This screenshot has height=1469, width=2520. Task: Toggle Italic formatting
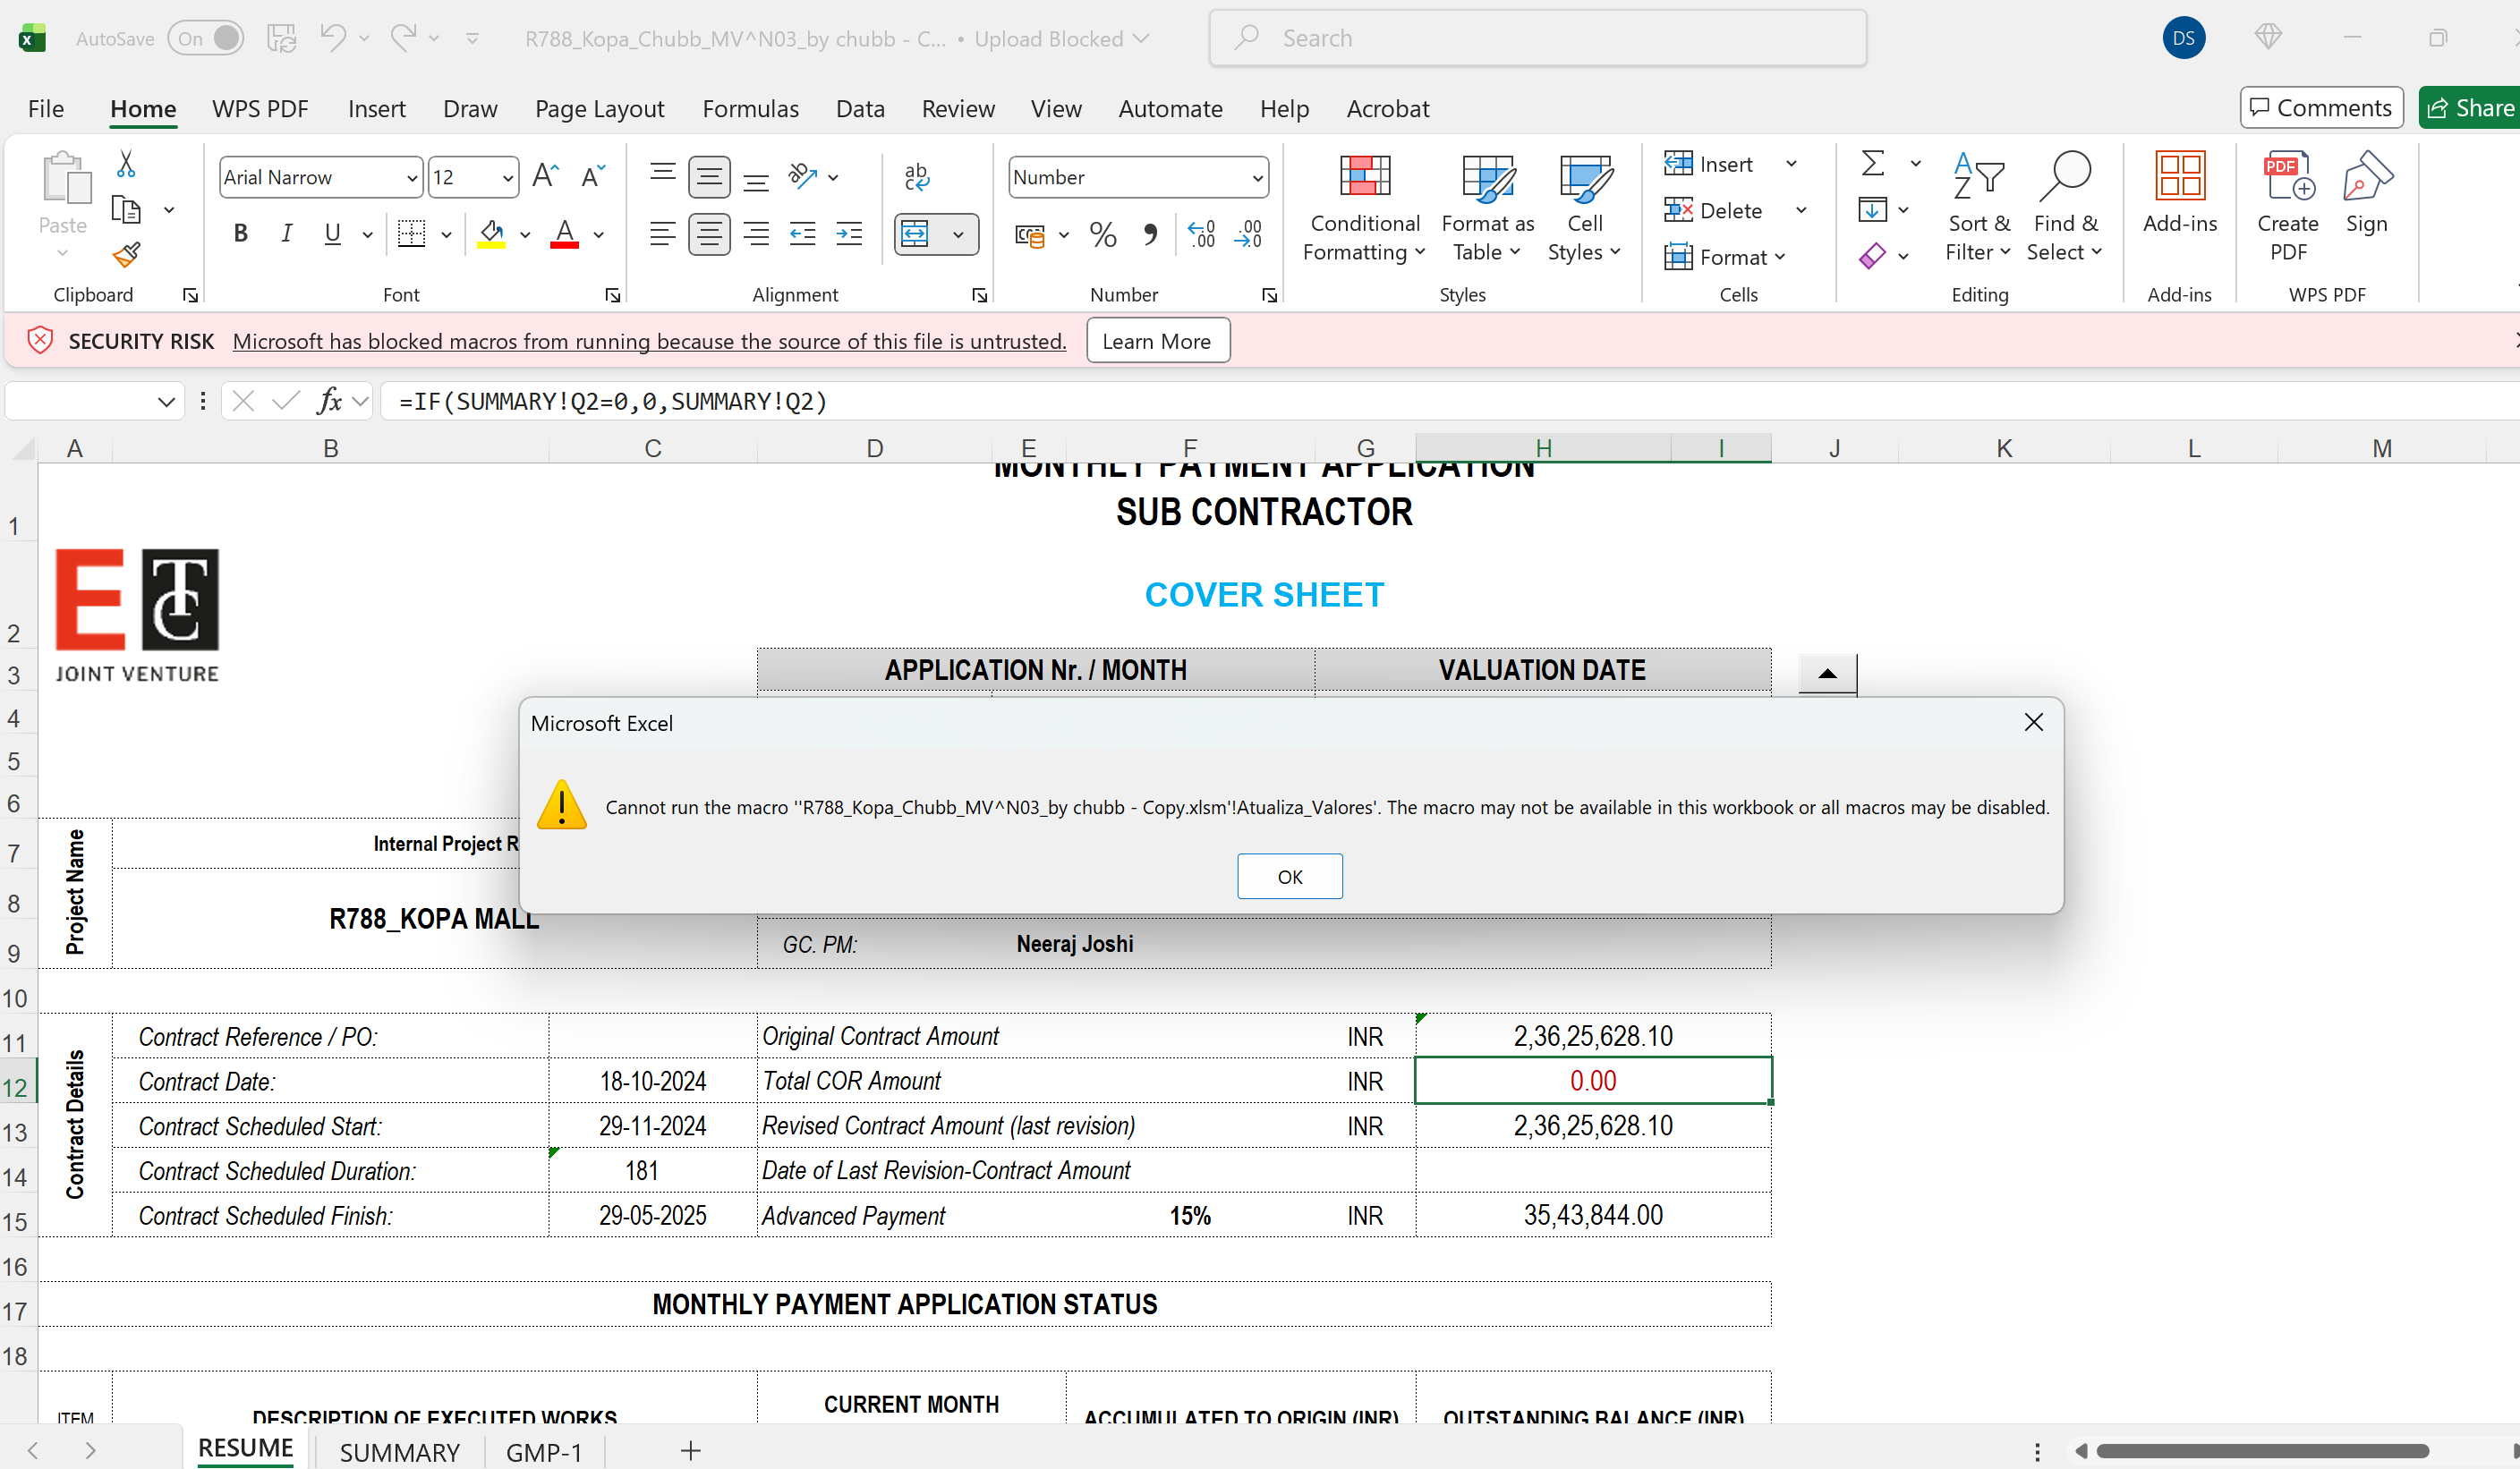287,234
